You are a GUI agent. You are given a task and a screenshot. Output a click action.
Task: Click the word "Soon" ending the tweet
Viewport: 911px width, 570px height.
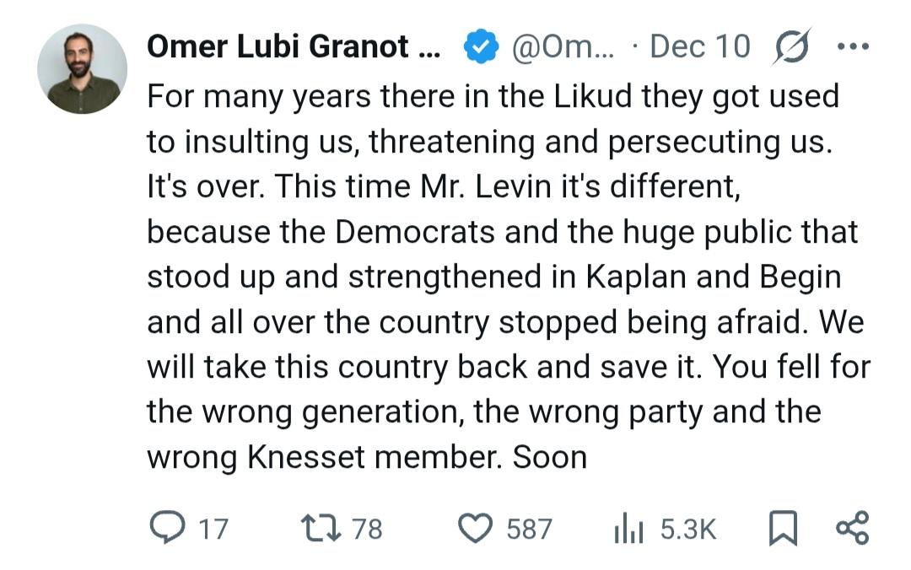pyautogui.click(x=549, y=457)
